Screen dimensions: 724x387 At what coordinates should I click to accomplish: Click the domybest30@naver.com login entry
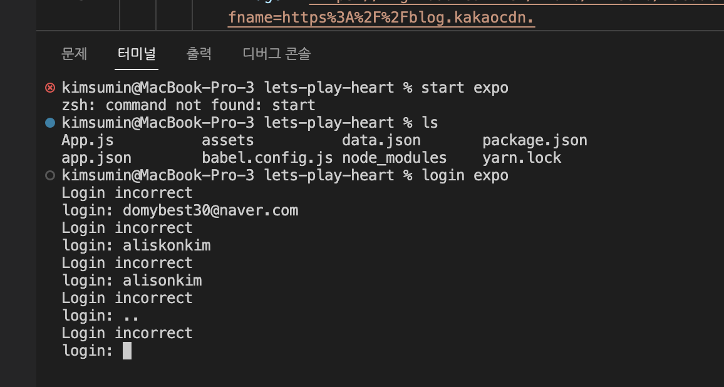pos(210,210)
